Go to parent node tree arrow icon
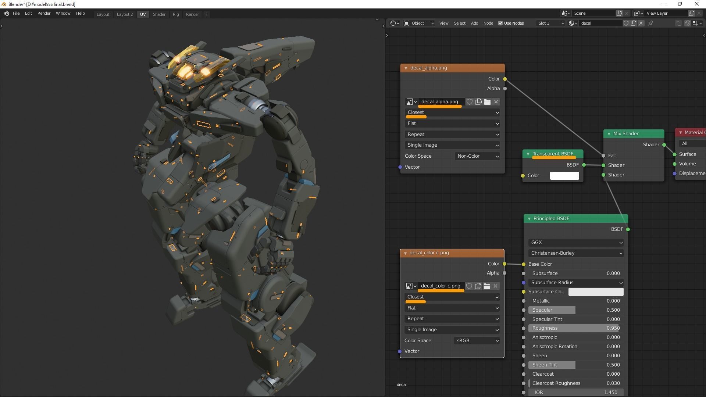 pyautogui.click(x=678, y=23)
